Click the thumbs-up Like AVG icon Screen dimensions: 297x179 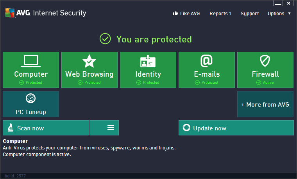click(175, 13)
